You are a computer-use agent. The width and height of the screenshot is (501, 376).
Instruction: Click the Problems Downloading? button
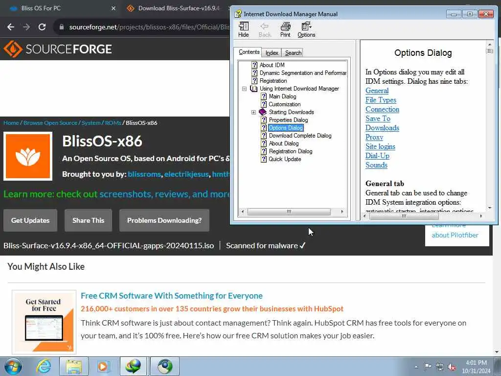click(164, 220)
